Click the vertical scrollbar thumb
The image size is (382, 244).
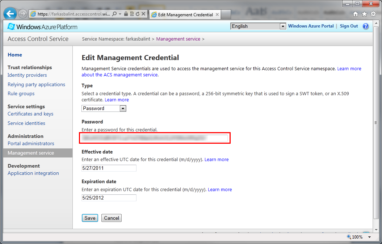pyautogui.click(x=376, y=122)
